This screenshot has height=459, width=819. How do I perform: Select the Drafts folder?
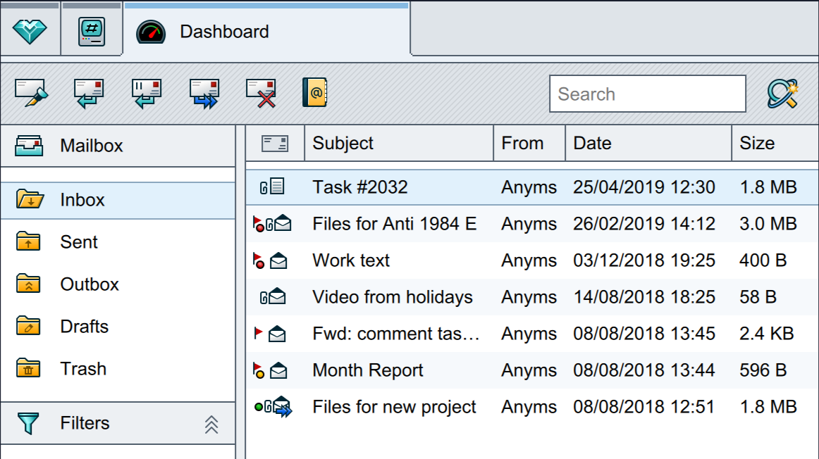pyautogui.click(x=84, y=327)
